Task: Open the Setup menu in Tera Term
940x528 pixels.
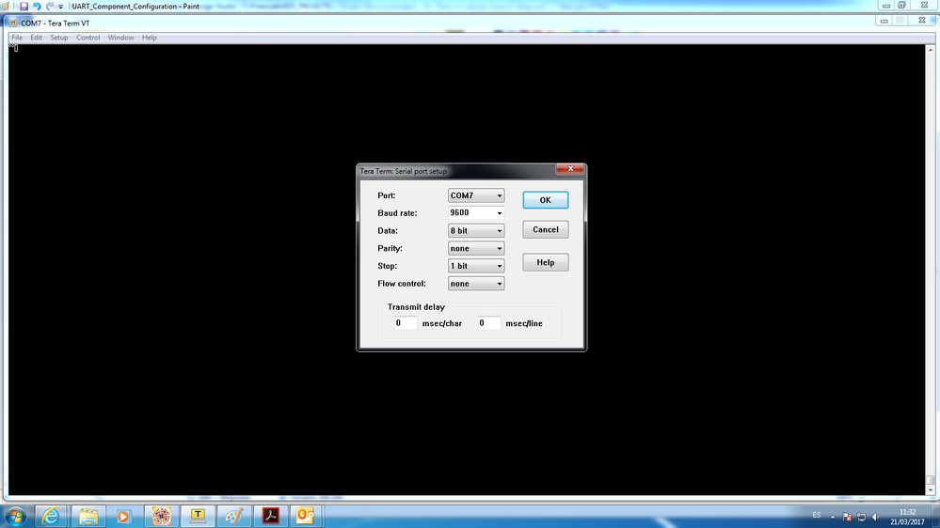Action: 58,38
